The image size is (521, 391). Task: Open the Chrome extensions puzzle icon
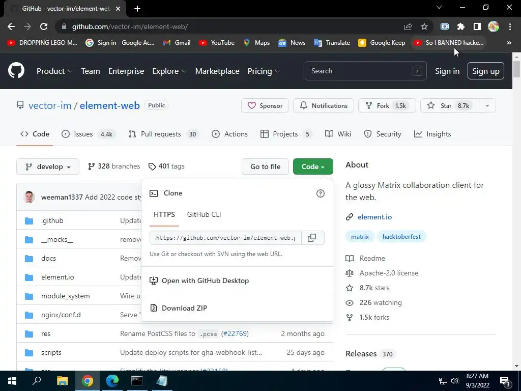click(x=460, y=26)
